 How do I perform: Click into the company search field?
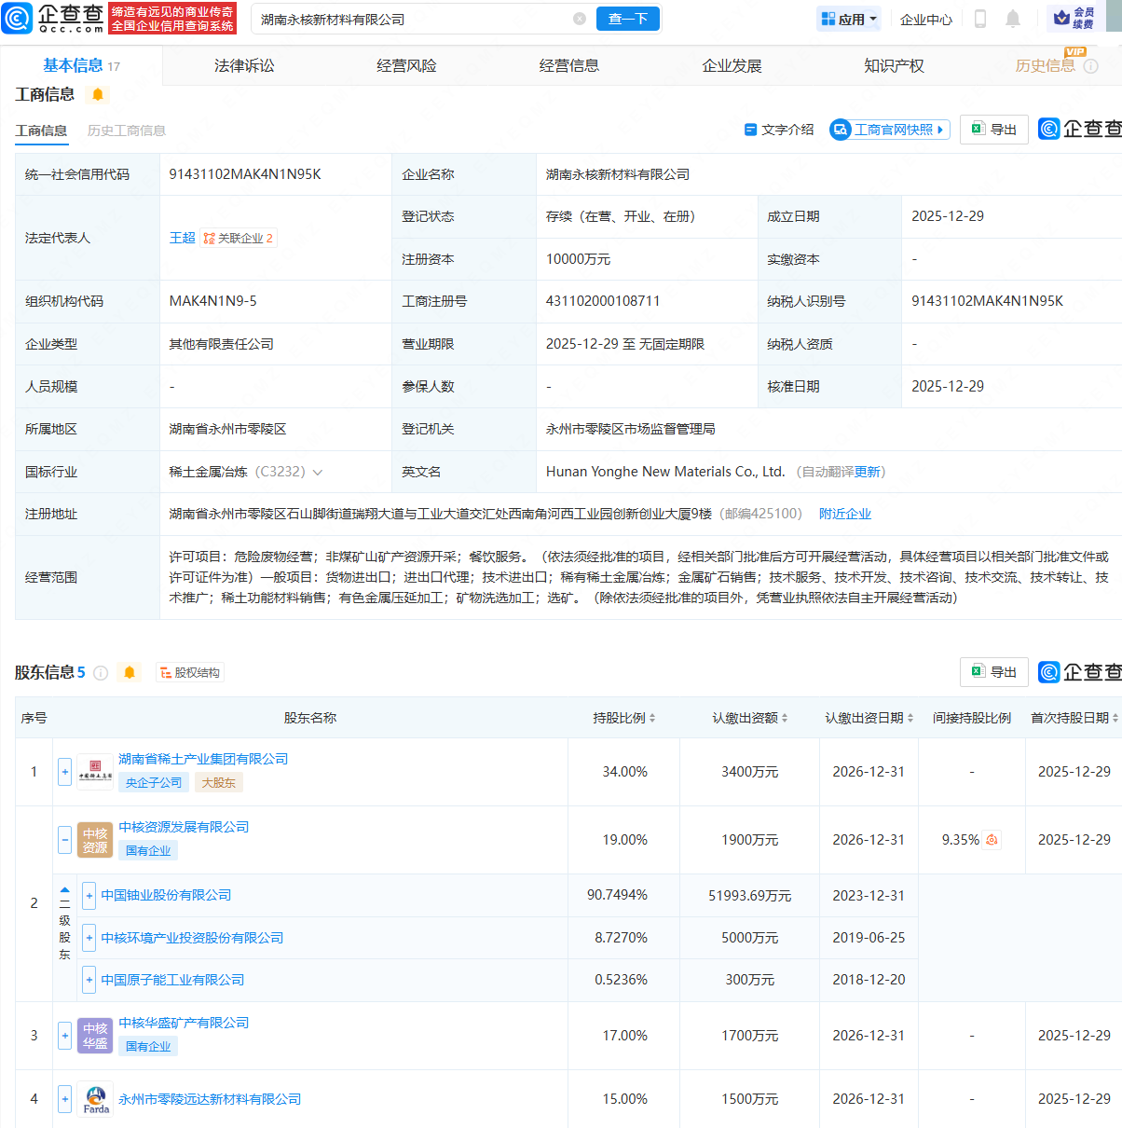[410, 19]
